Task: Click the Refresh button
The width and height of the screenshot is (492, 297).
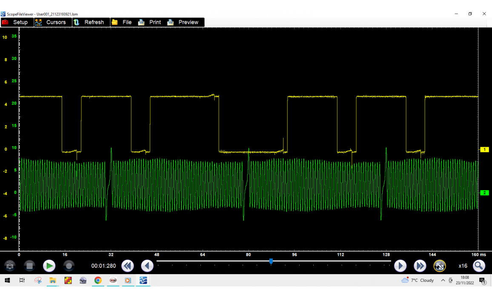Action: [x=89, y=22]
